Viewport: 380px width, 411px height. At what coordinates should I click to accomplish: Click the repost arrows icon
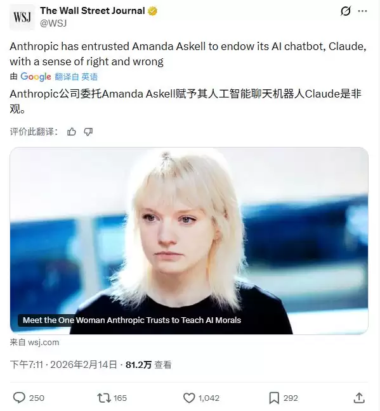coord(104,398)
